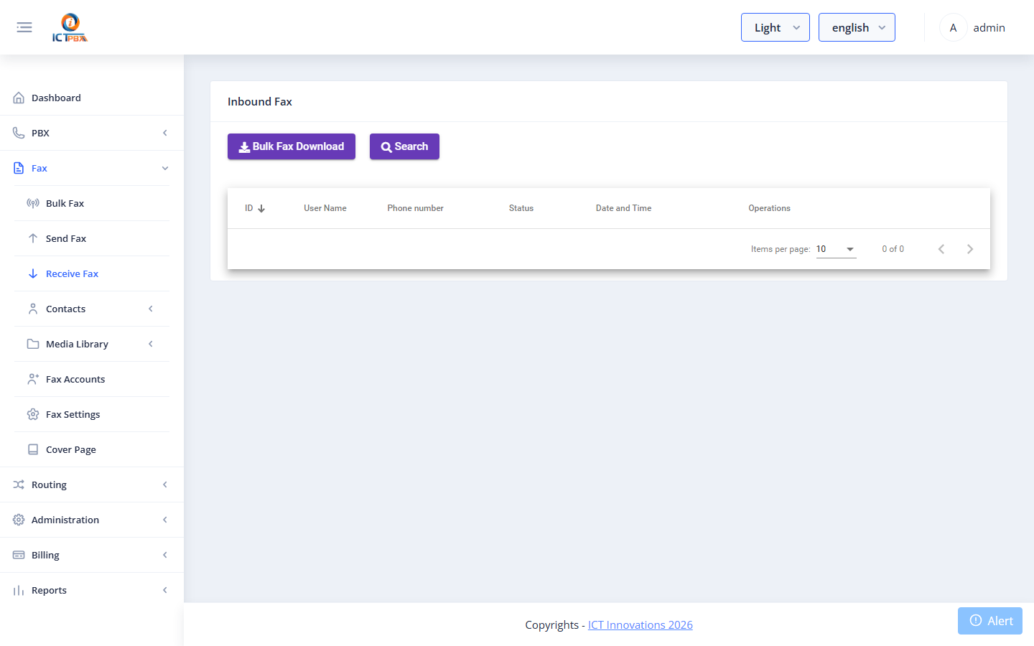Open the Light theme dropdown
Screen dimensions: 1034x646
pyautogui.click(x=775, y=27)
